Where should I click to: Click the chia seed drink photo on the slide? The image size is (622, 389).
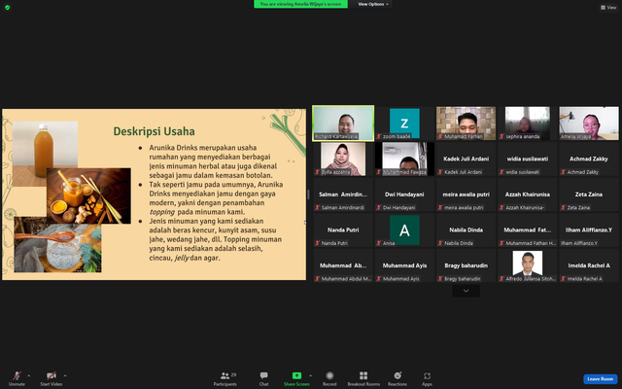click(x=57, y=248)
